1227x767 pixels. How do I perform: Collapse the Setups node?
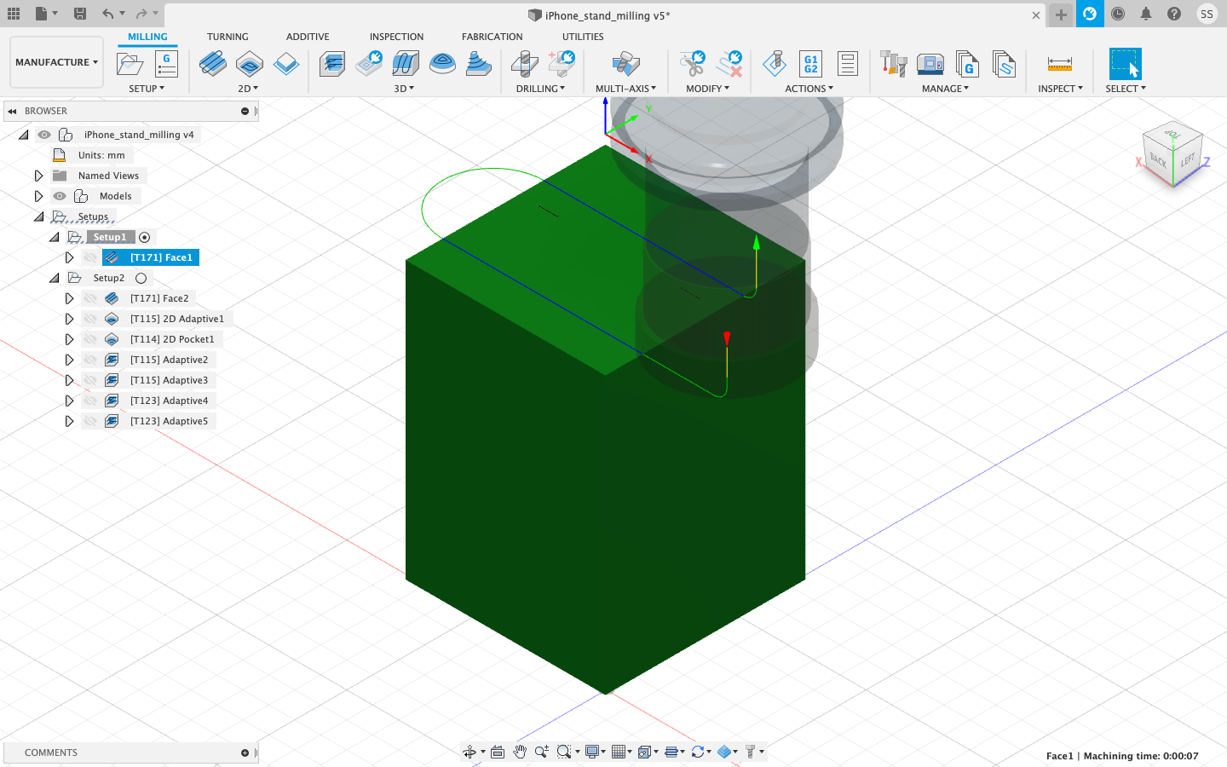coord(38,216)
